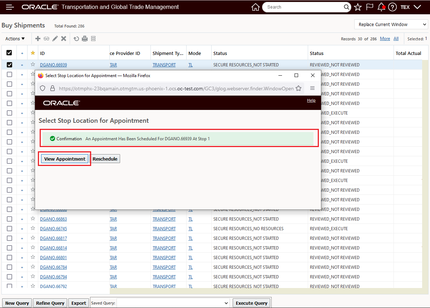Image resolution: width=430 pixels, height=308 pixels.
Task: Open the Firefox popup hamburger menu
Action: click(312, 88)
